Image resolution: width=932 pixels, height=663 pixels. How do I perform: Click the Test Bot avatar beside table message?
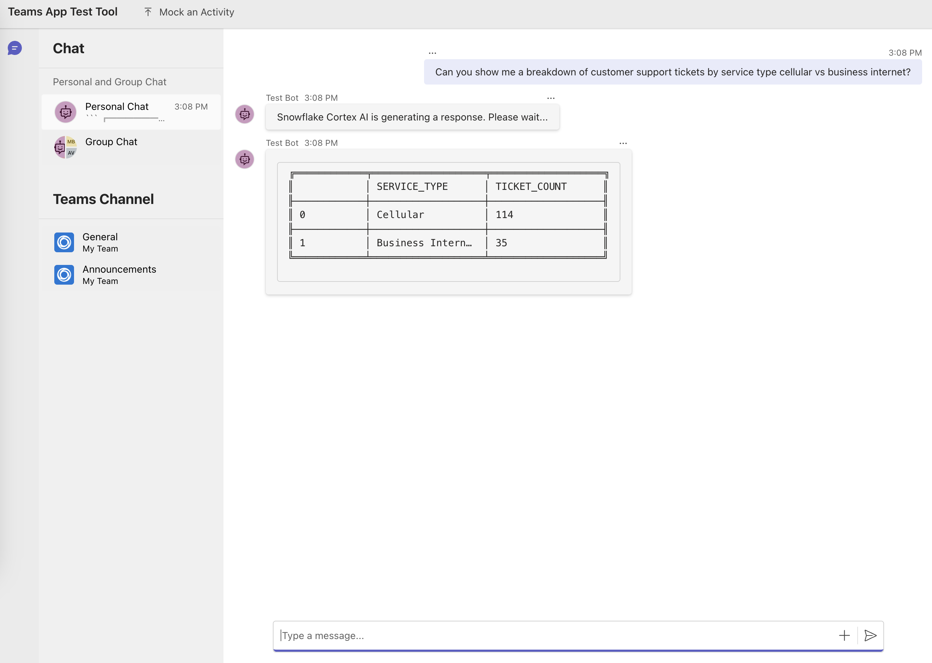tap(245, 159)
